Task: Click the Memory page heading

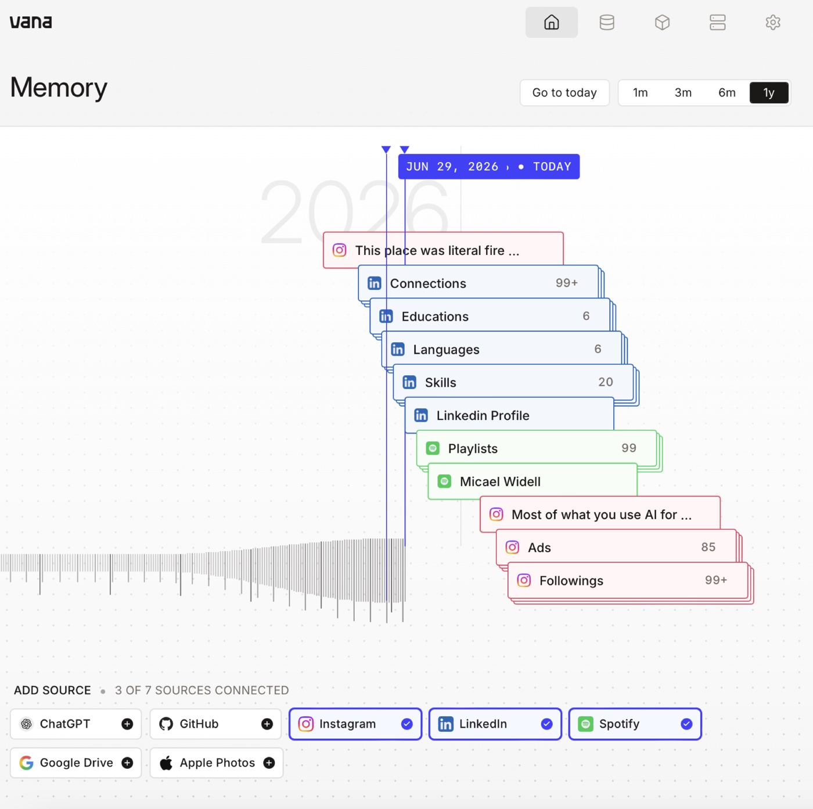Action: pos(59,88)
